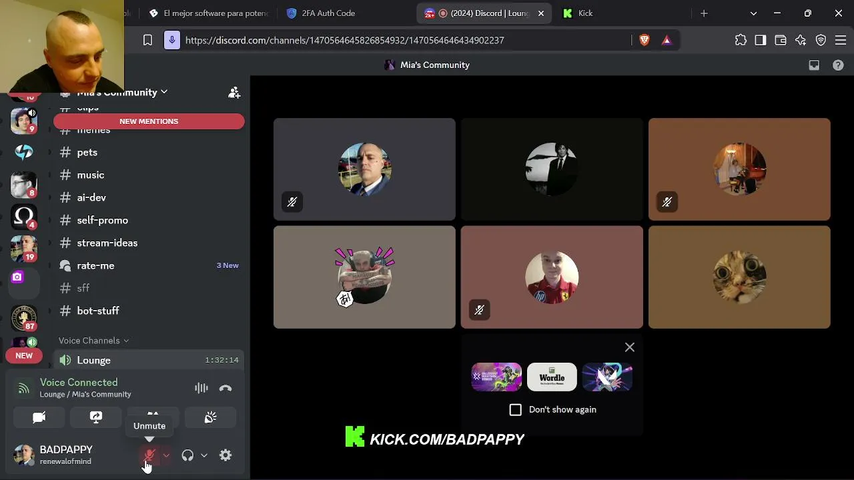Open noise suppression waveform options

click(201, 388)
